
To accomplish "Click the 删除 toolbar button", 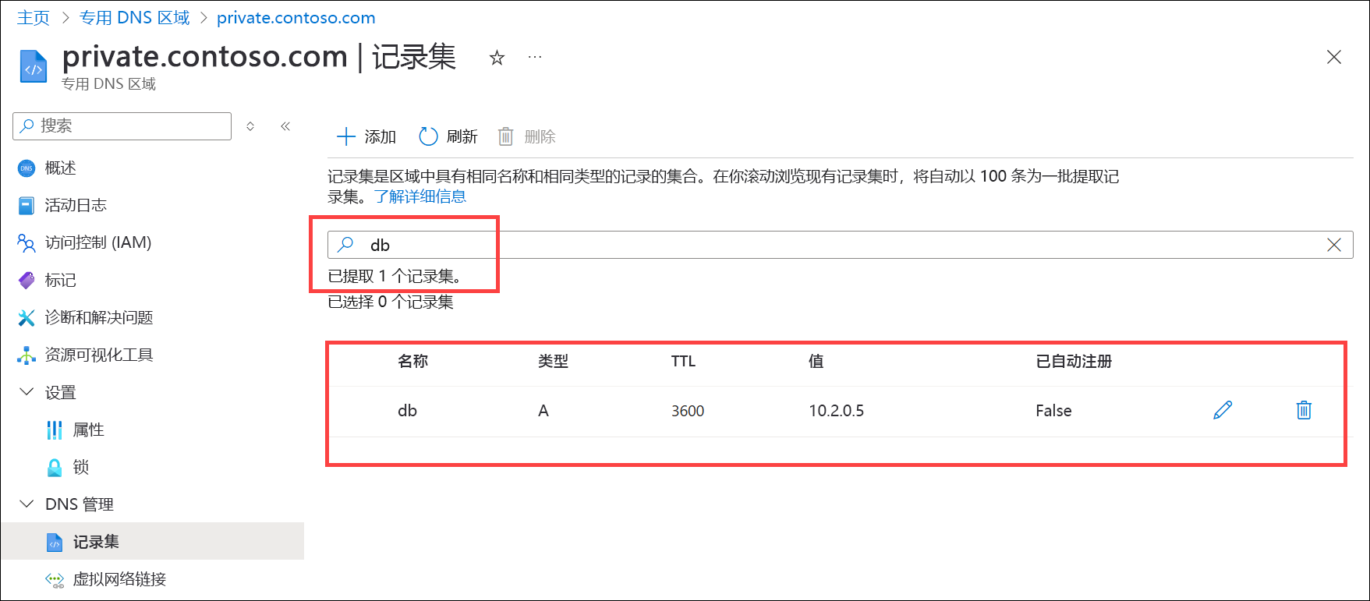I will [x=527, y=137].
